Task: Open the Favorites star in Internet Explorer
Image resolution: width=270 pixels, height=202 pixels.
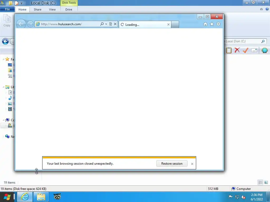Action: tap(212, 24)
